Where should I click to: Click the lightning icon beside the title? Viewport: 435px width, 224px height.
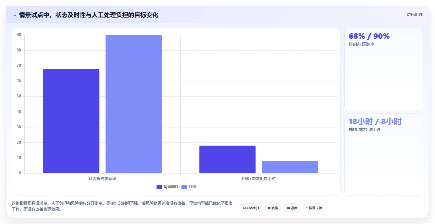(x=14, y=15)
